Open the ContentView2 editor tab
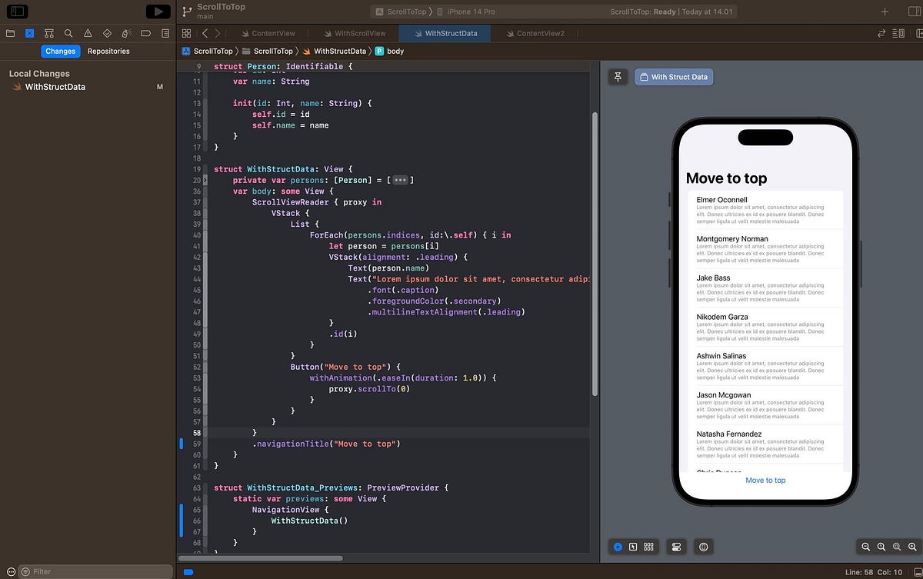The width and height of the screenshot is (923, 579). (537, 33)
